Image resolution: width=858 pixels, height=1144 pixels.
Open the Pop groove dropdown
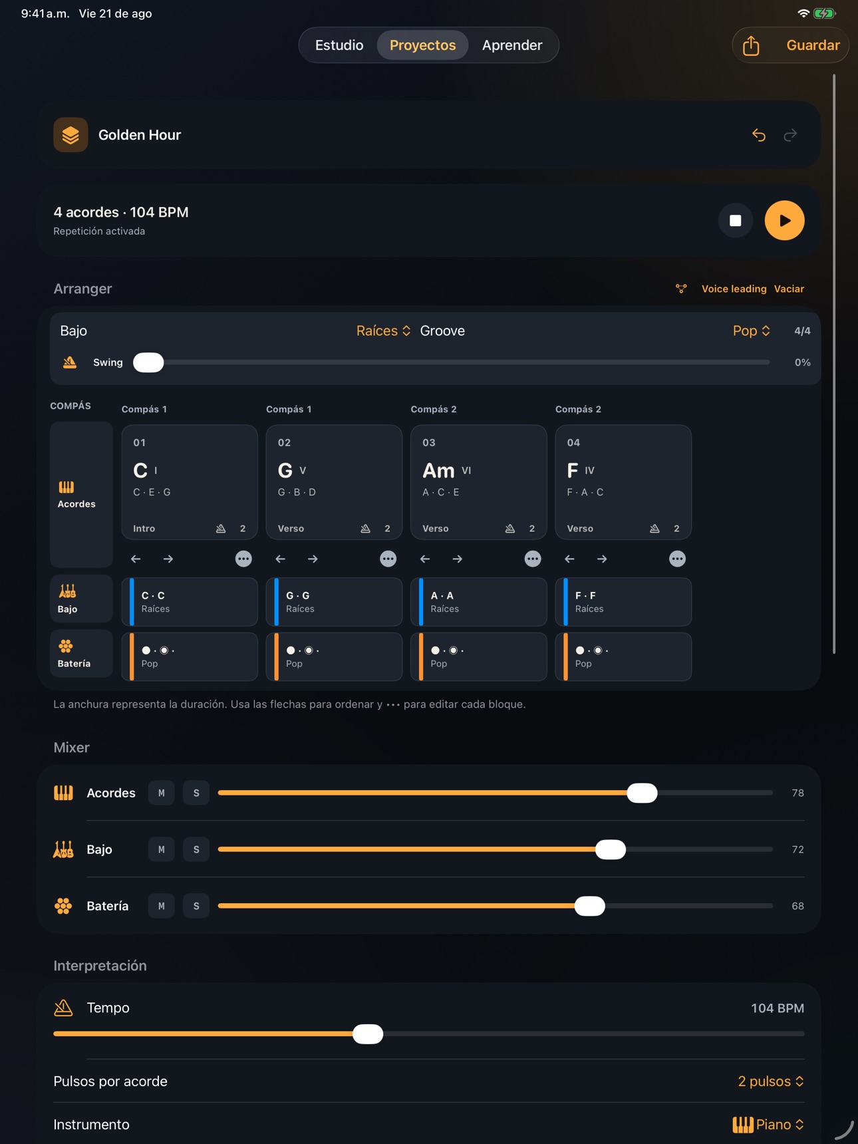coord(751,331)
